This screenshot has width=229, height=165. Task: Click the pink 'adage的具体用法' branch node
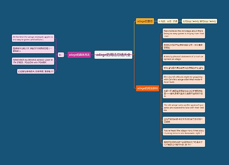point(79,55)
